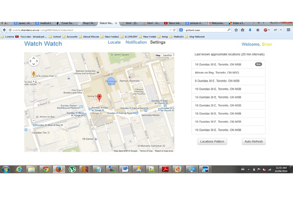The width and height of the screenshot is (293, 208).
Task: Click the search magnifier icon
Action: [x=229, y=30]
